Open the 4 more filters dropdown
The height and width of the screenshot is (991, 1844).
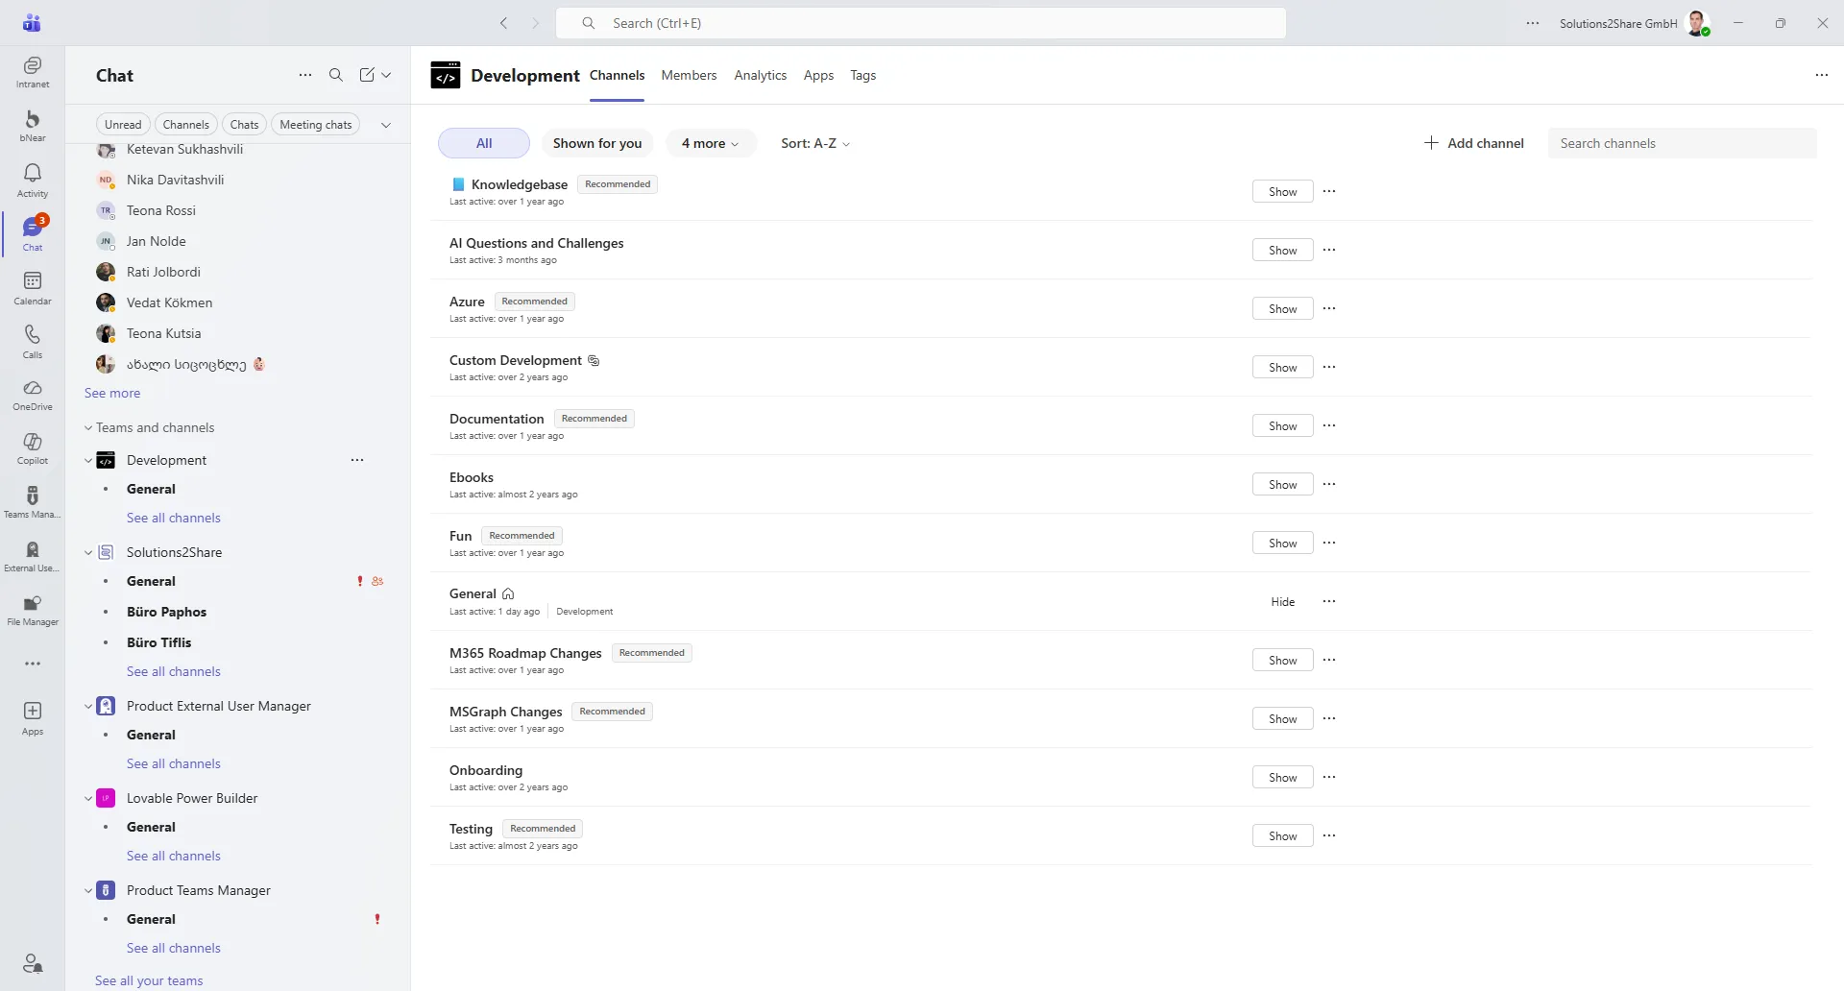click(x=711, y=143)
